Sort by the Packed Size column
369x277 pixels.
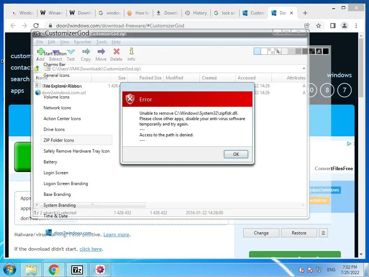pyautogui.click(x=146, y=78)
